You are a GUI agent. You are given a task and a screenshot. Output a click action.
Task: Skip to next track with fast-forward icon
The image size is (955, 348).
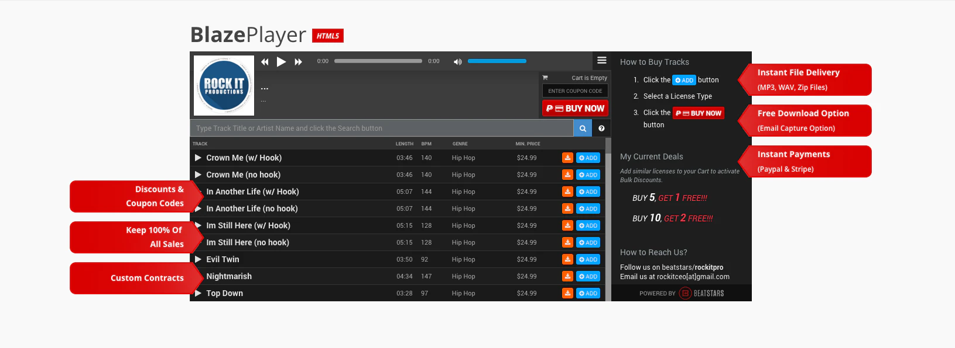tap(298, 62)
